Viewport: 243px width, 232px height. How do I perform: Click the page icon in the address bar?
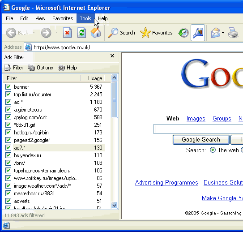point(29,47)
